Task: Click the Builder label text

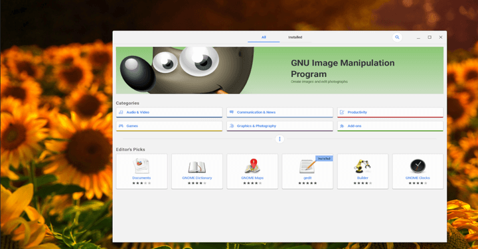Action: [362, 178]
